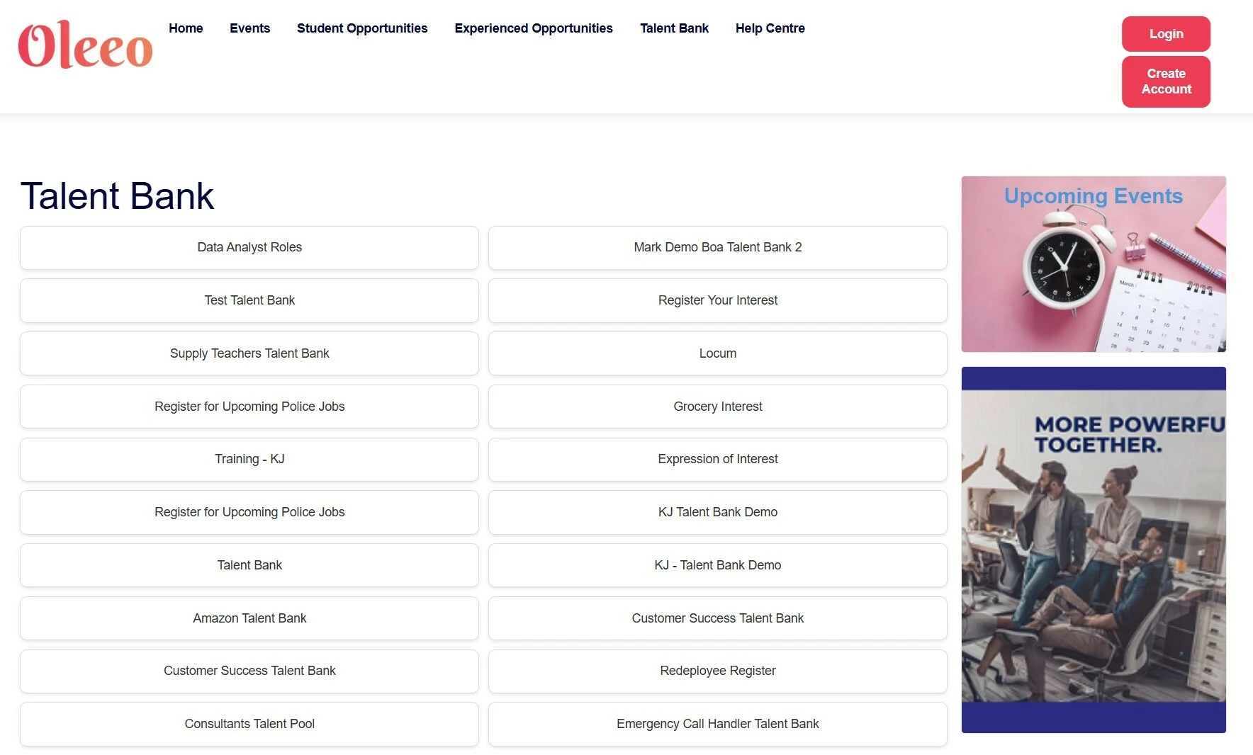Click the More Powerful Together banner image
1253x755 pixels.
(x=1094, y=550)
